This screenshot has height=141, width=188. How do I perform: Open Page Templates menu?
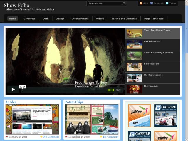pos(154,19)
